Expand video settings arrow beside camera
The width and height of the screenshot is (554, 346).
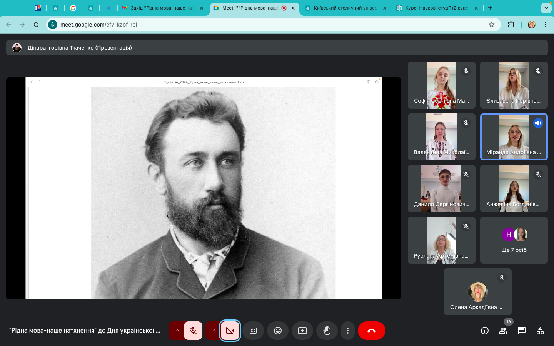click(x=214, y=331)
